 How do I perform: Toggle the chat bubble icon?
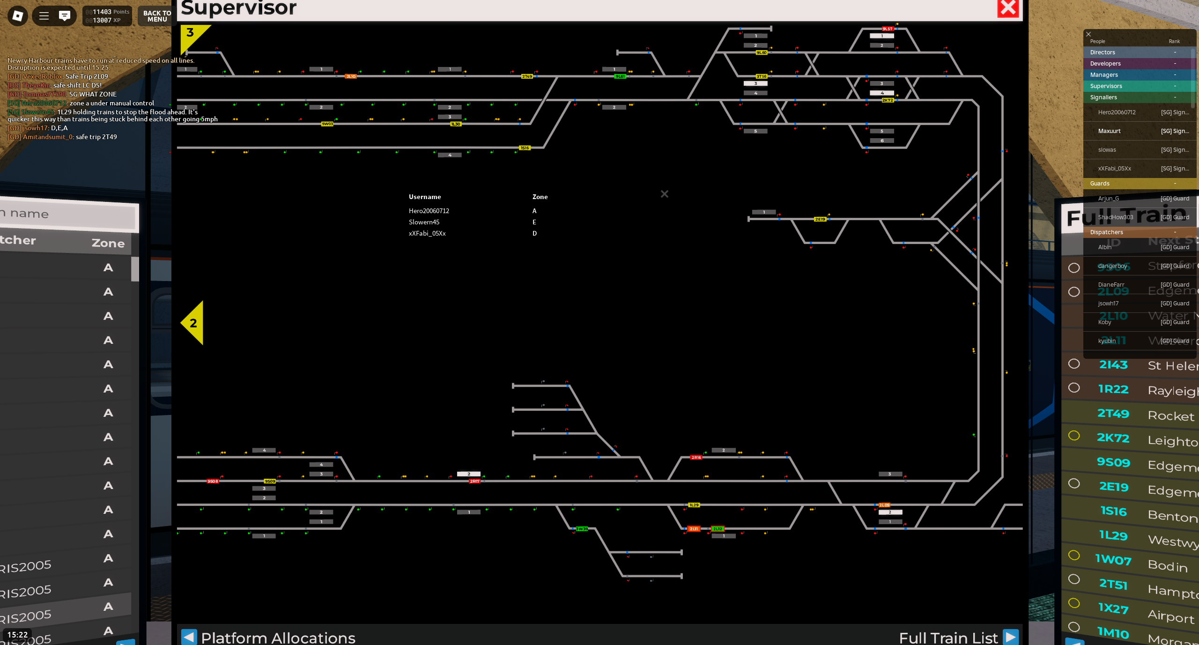65,16
